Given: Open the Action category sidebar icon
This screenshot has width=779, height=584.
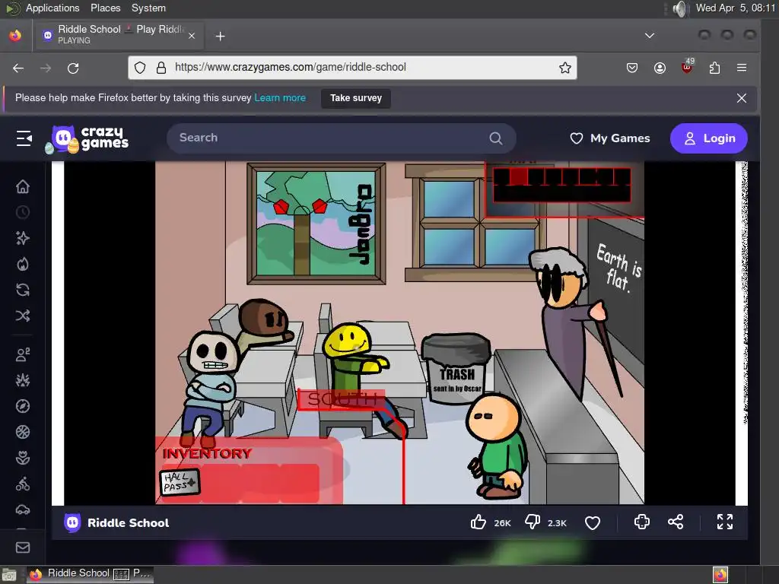Looking at the screenshot, I should coord(23,380).
